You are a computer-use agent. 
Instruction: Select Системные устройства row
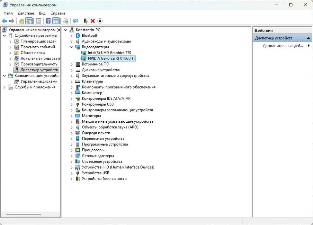click(102, 162)
